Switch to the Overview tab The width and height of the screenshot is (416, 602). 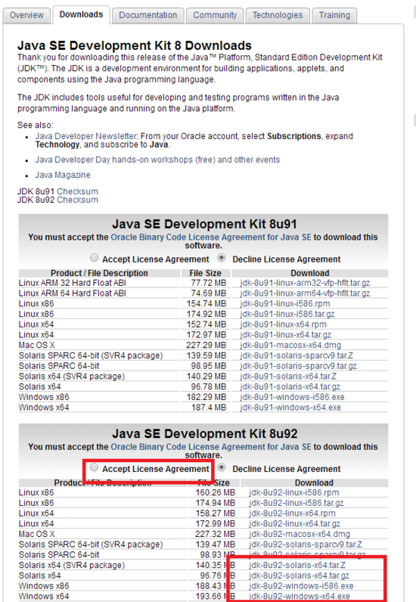point(26,15)
